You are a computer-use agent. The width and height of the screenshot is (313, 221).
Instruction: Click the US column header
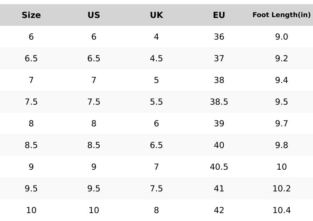94,15
